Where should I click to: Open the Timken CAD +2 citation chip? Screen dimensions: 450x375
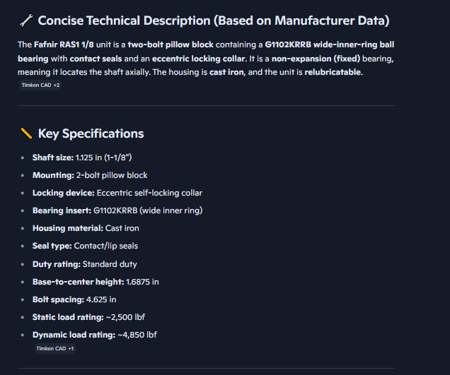[40, 85]
